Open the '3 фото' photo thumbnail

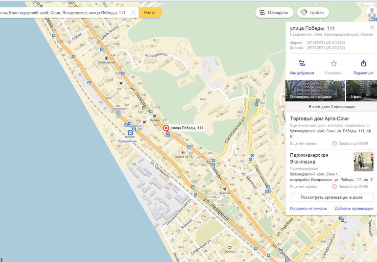tap(361, 91)
